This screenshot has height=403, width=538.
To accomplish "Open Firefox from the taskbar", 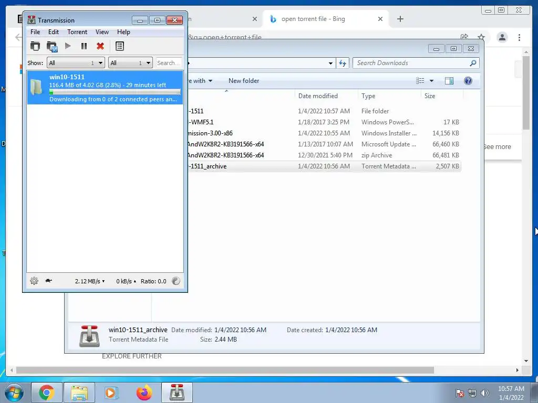I will tap(144, 393).
